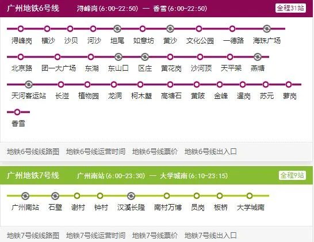This screenshot has width=314, height=242.
Task: Click the 如意坊 station name
Action: coord(144,41)
